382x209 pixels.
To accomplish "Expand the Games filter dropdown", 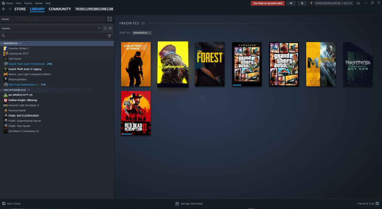I will click(x=51, y=28).
